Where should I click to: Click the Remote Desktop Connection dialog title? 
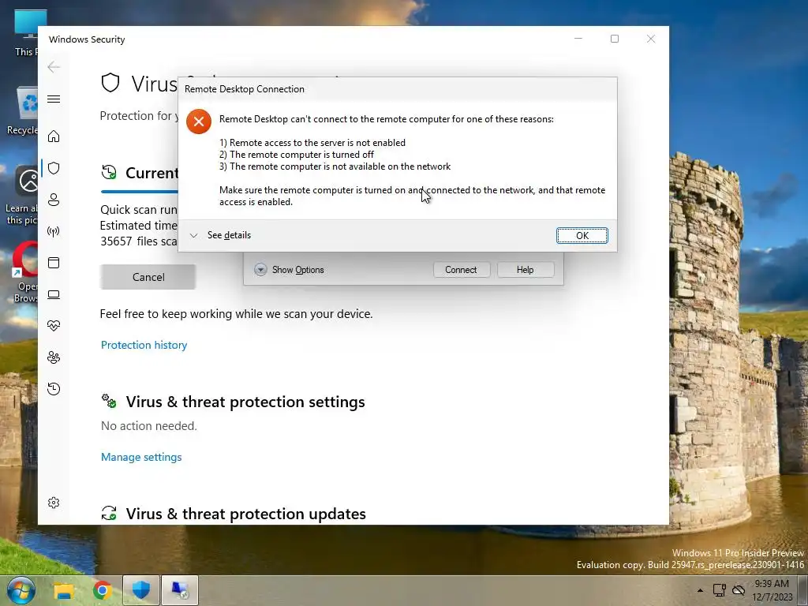(x=245, y=89)
